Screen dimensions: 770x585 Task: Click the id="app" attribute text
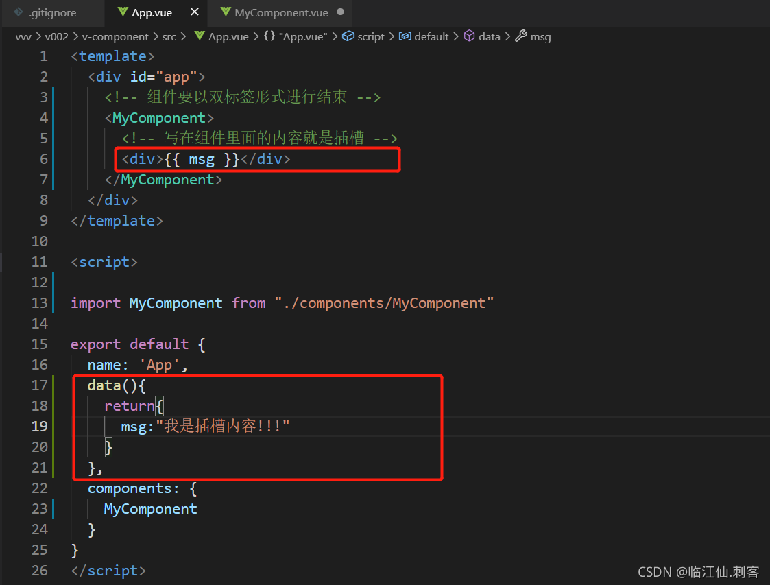point(163,77)
